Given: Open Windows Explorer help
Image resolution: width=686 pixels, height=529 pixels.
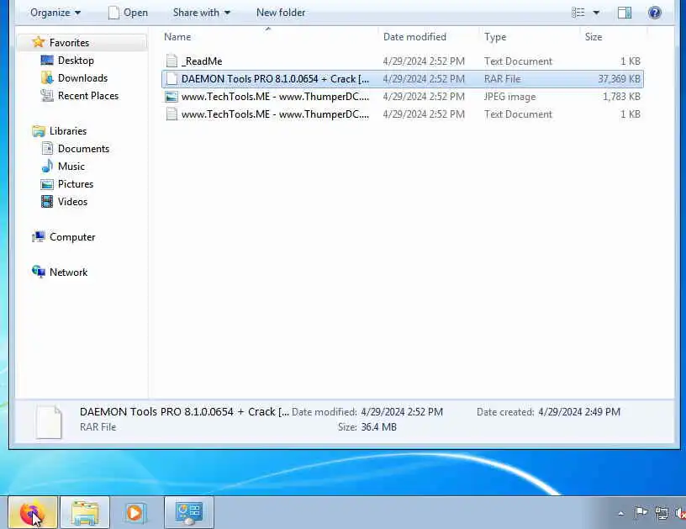Looking at the screenshot, I should (655, 13).
